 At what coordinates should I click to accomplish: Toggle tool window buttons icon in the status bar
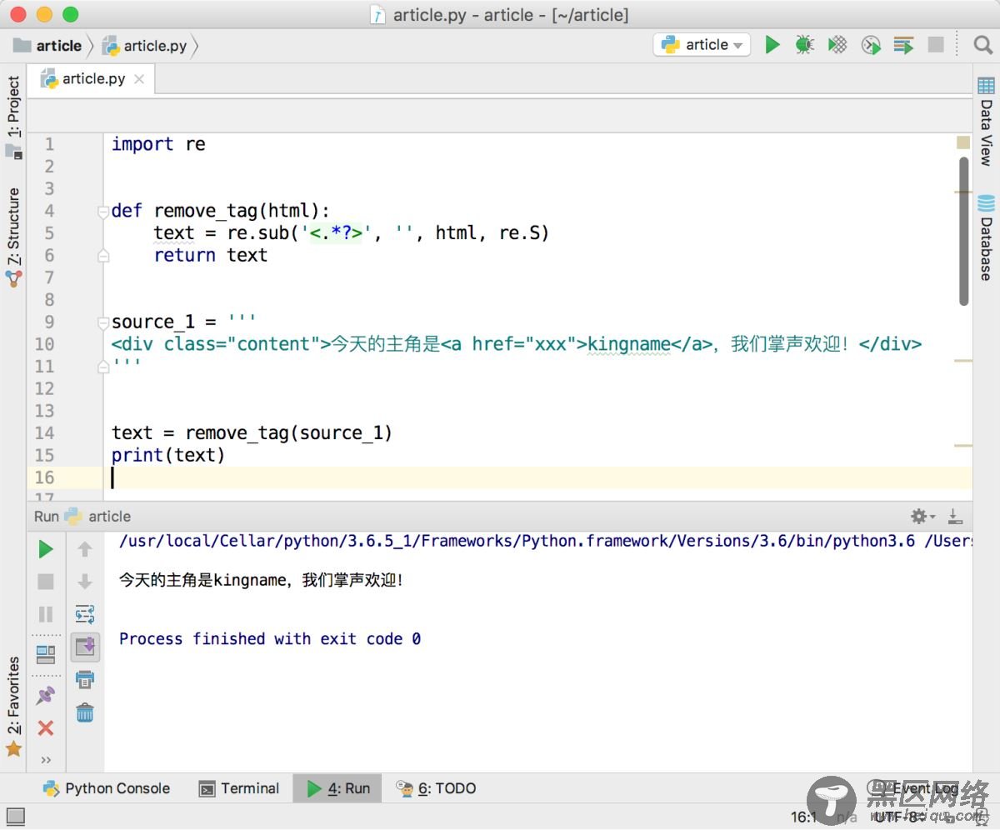click(16, 816)
